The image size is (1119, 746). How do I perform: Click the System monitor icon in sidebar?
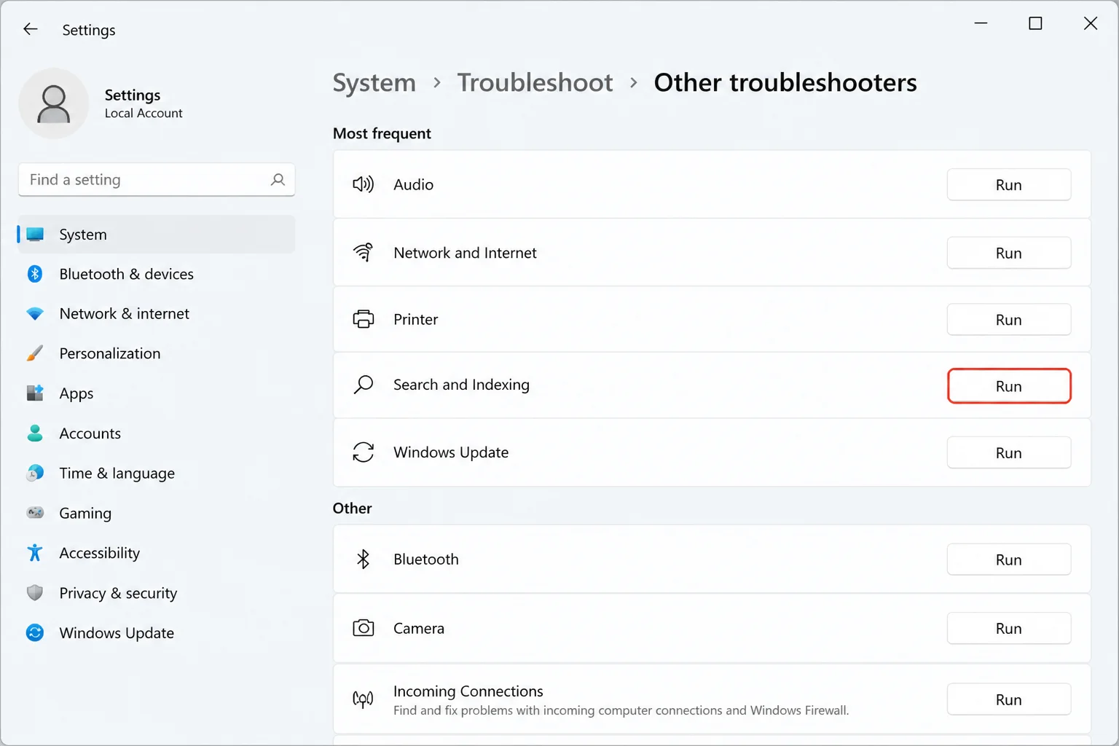click(35, 235)
